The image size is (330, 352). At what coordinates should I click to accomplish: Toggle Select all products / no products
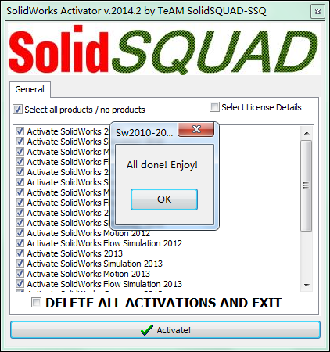tap(18, 110)
